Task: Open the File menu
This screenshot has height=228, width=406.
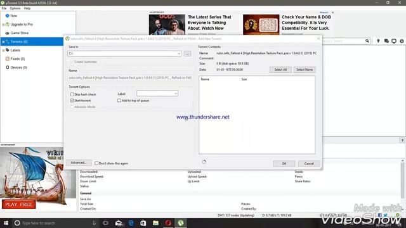Action: click(4, 8)
